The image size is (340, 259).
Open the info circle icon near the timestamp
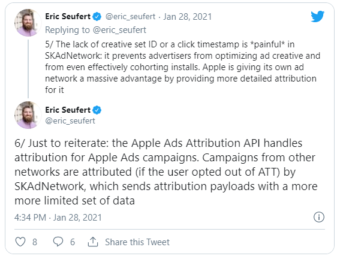pyautogui.click(x=319, y=217)
